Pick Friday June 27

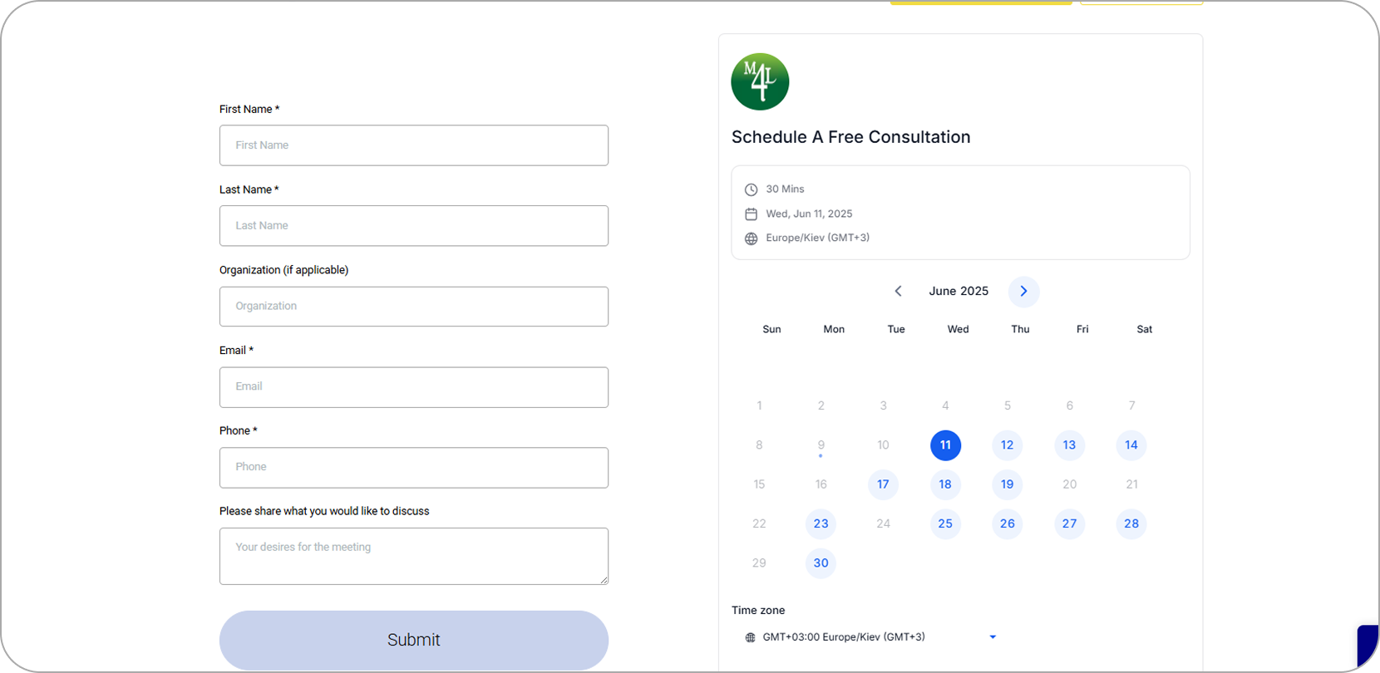1069,523
